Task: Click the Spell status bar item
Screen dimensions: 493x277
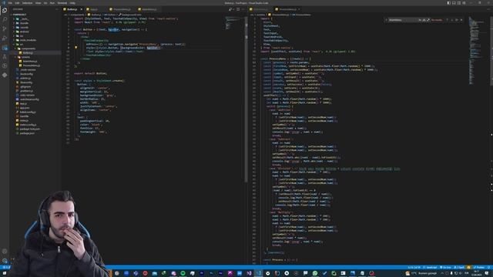Action: [459, 267]
